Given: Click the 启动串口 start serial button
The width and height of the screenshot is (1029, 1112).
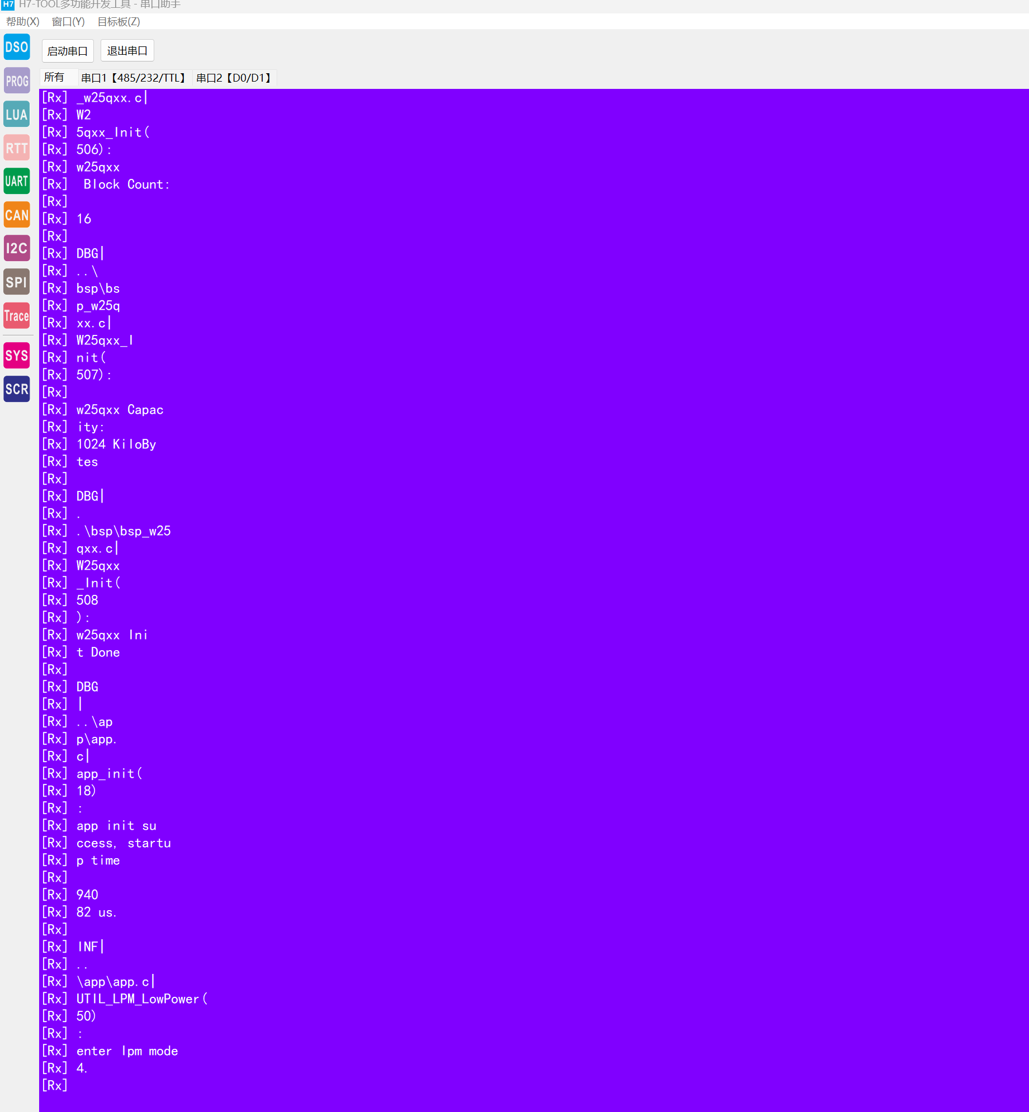Looking at the screenshot, I should click(68, 51).
